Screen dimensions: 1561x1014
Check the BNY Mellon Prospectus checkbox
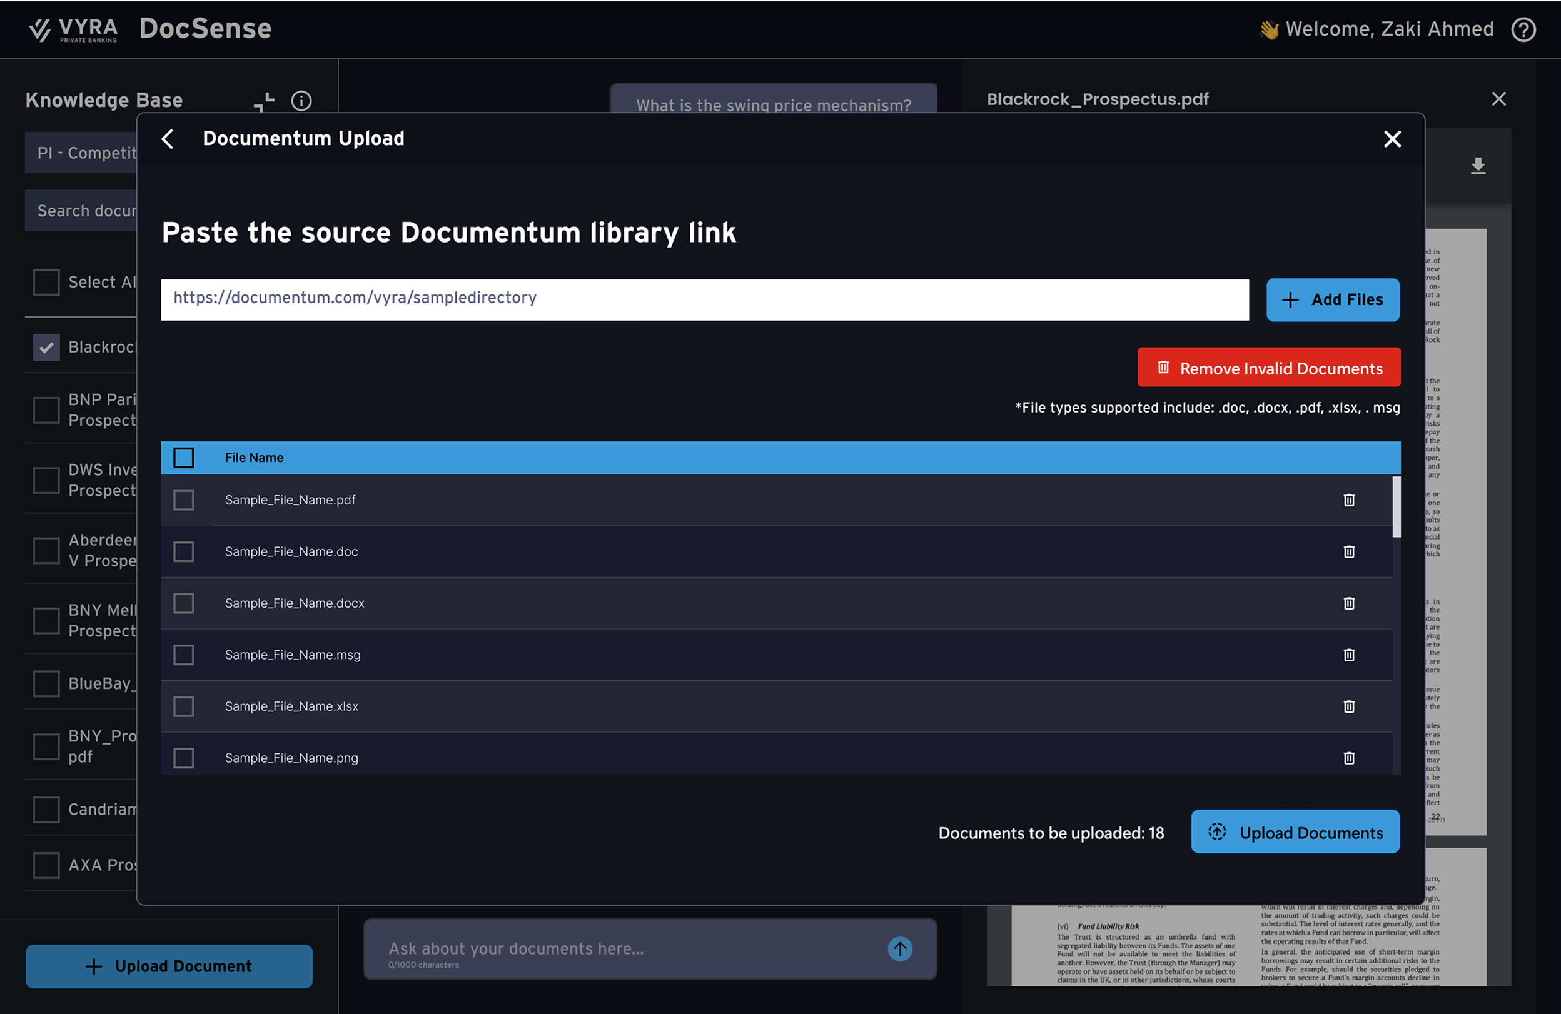46,621
